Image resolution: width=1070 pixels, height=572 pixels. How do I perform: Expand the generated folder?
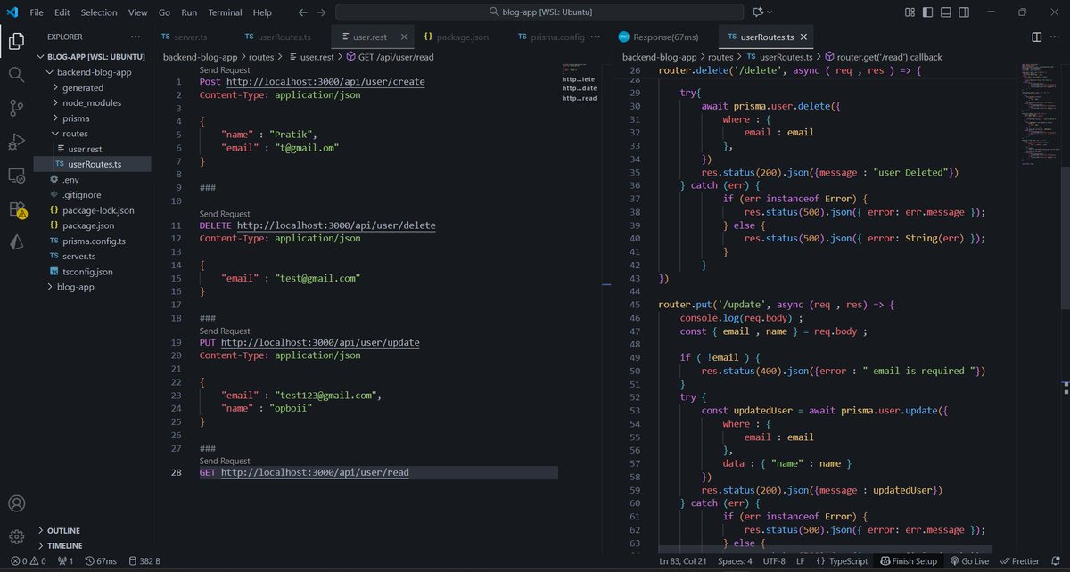coord(56,87)
